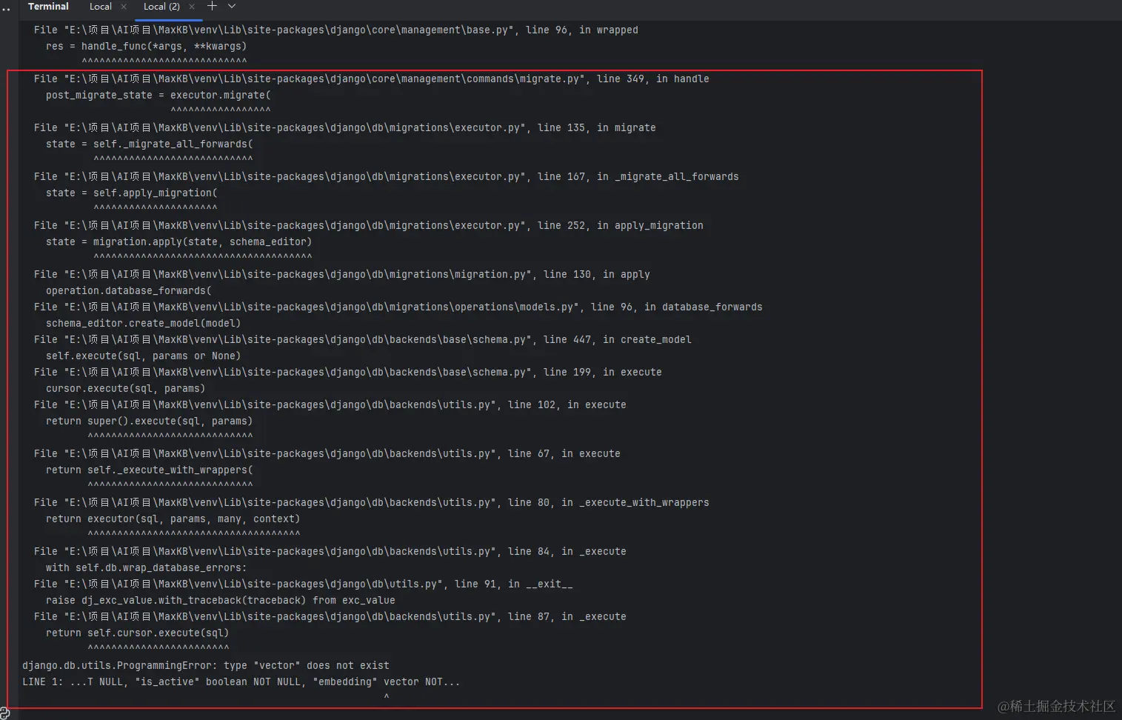1122x720 pixels.
Task: Click 'with self.db.wrap_database_errors:' line
Action: (147, 568)
